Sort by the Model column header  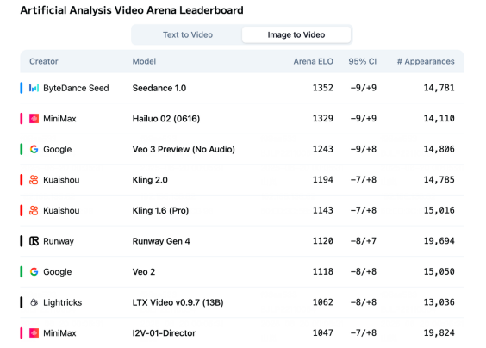(144, 61)
